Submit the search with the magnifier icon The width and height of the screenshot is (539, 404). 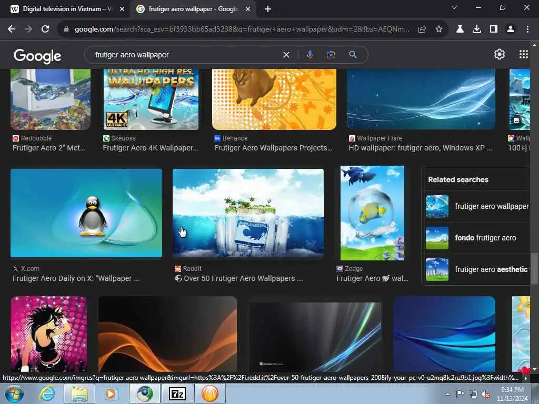coord(353,55)
